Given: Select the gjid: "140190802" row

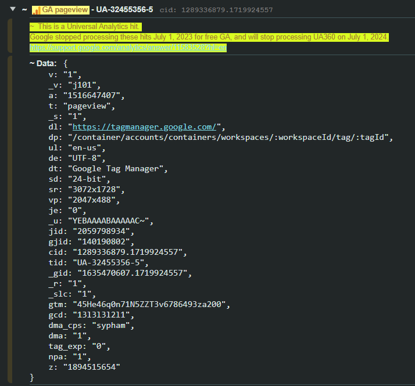Looking at the screenshot, I should click(x=91, y=242).
